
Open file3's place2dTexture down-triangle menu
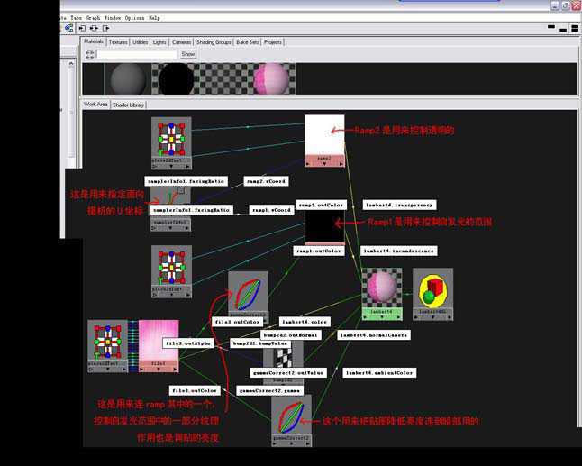coord(107,370)
